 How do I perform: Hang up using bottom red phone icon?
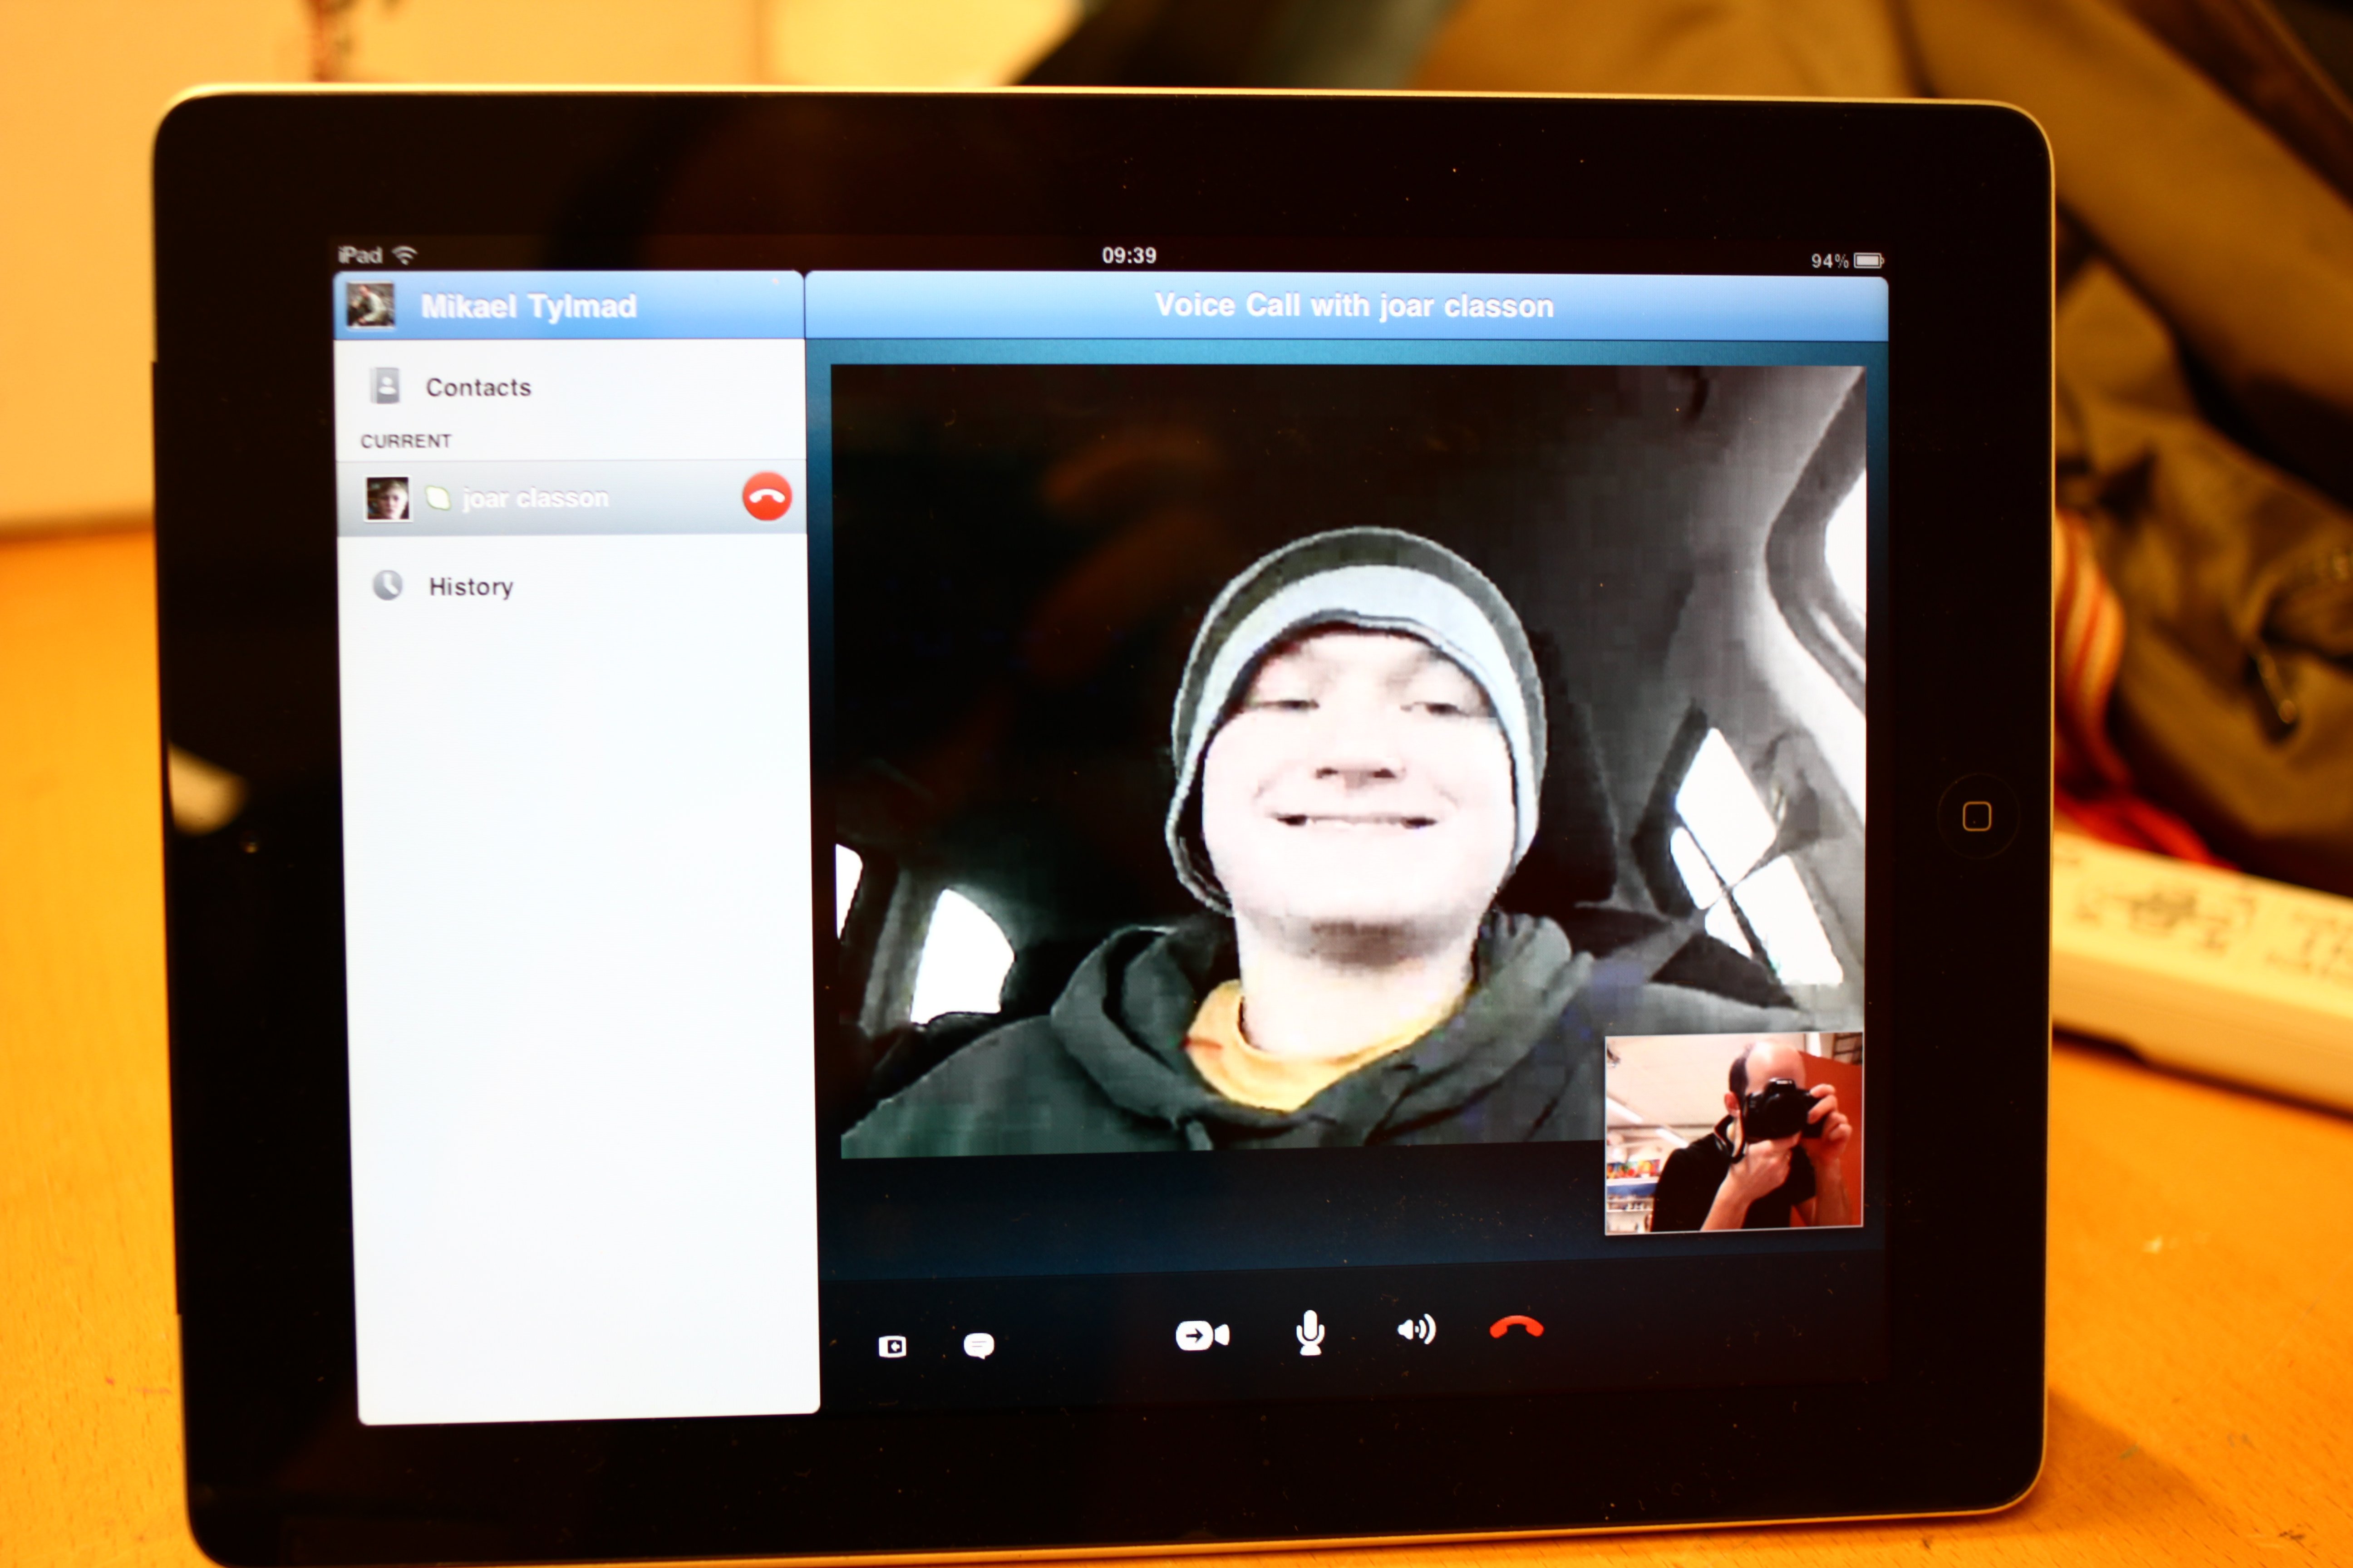(1516, 1328)
